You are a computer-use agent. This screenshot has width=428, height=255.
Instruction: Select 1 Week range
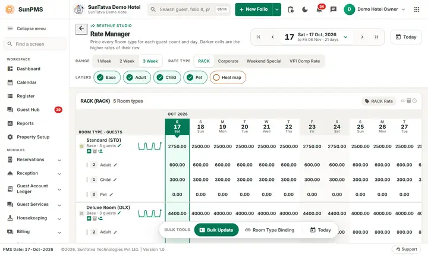click(x=104, y=61)
